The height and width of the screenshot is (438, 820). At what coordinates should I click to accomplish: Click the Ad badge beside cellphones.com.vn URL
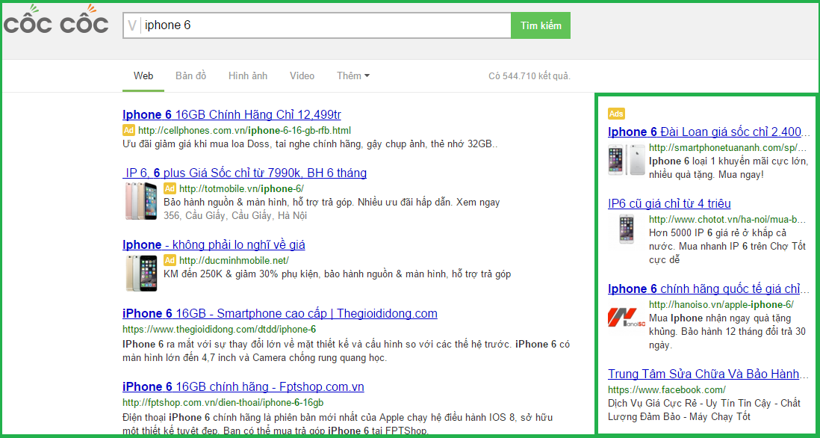point(128,130)
